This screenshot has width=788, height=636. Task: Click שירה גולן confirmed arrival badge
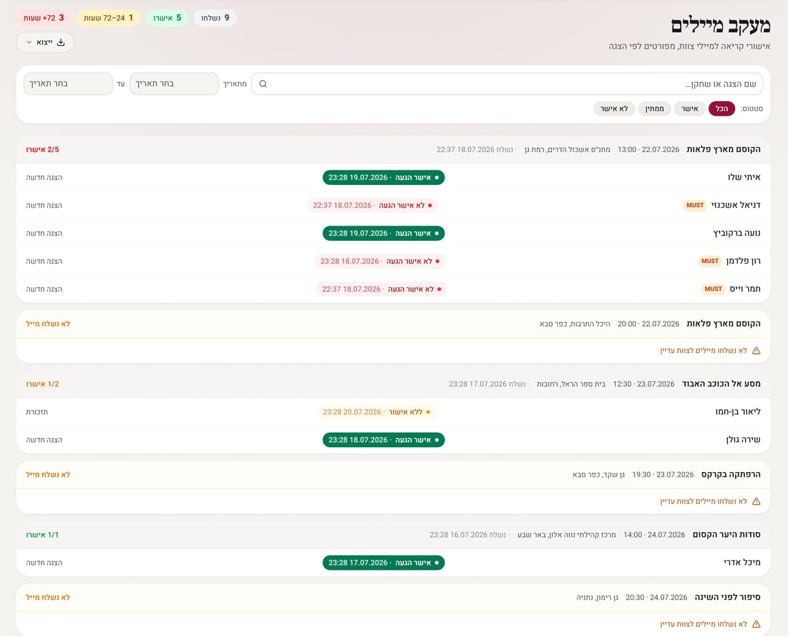[383, 440]
